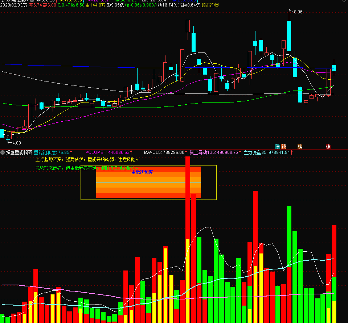Open the 超市连锁 sector link

[210, 5]
